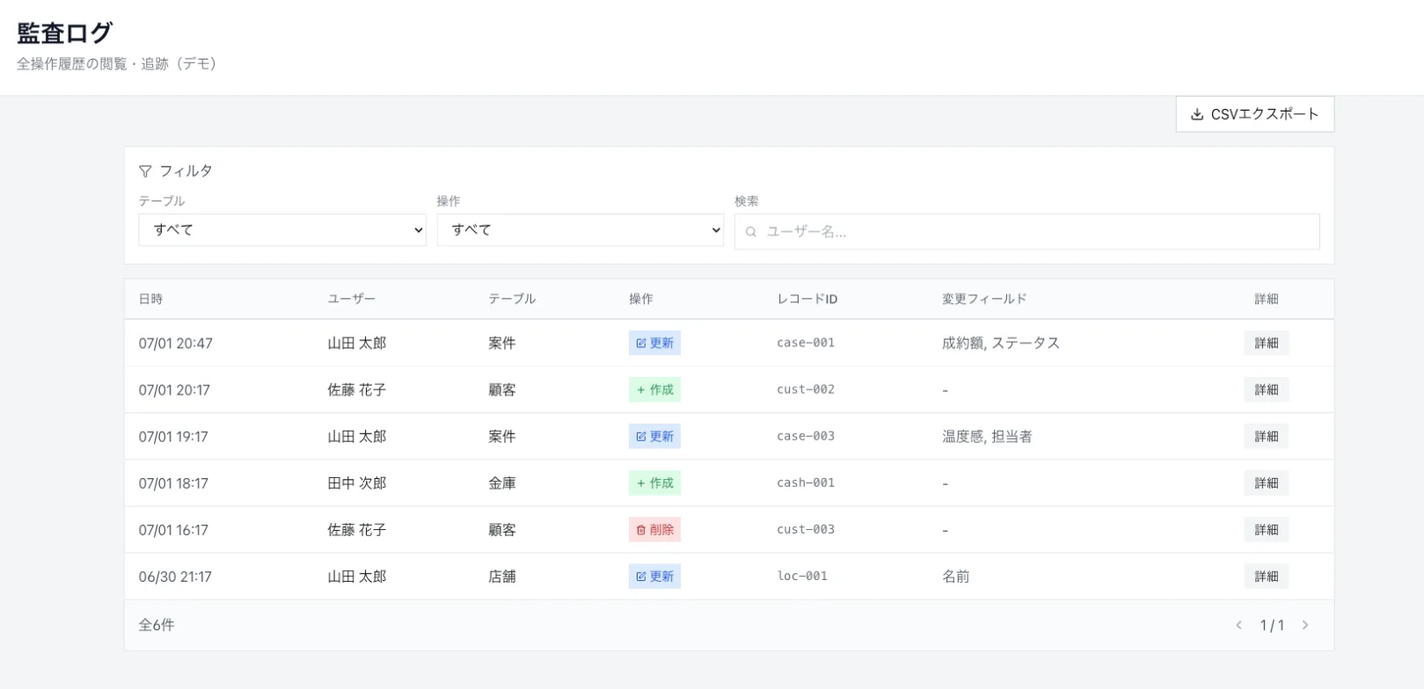Open 詳細 for the loc-001 row

[1267, 576]
